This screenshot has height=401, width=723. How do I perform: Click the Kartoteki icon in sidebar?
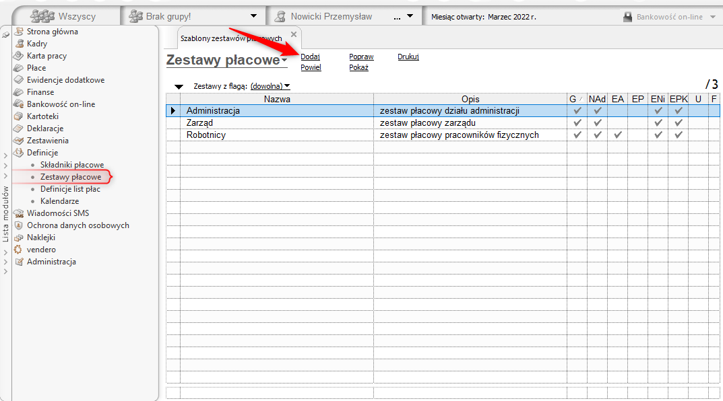(18, 116)
